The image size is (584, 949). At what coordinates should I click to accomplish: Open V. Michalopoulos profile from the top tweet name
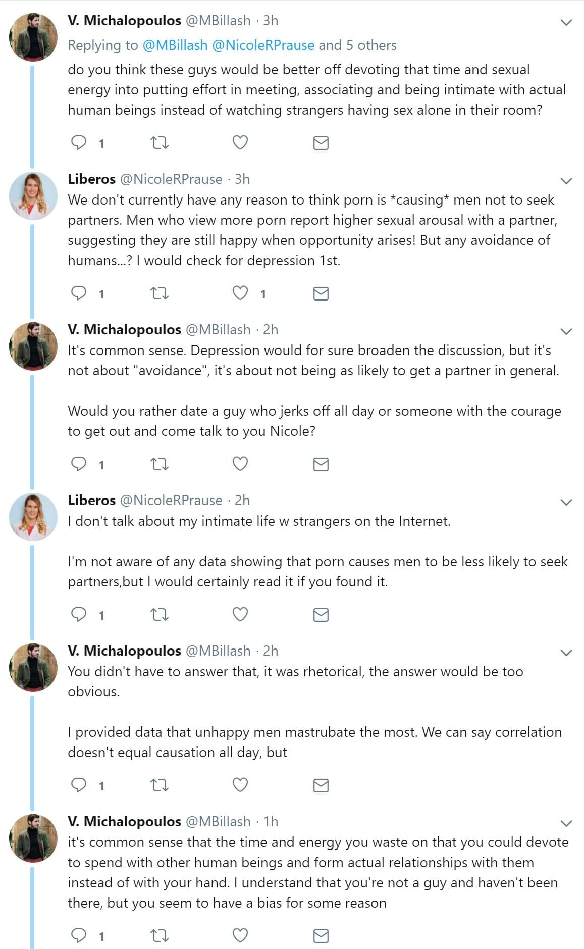(x=124, y=21)
